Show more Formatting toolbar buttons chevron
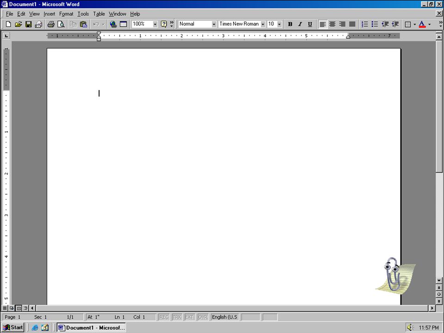Viewport: 444px width, 333px height. point(440,24)
